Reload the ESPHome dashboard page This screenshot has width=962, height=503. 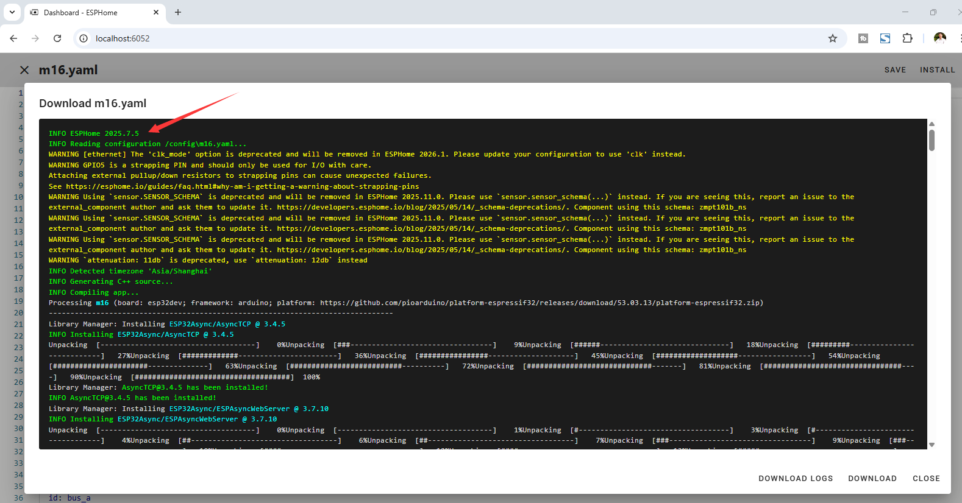(57, 38)
